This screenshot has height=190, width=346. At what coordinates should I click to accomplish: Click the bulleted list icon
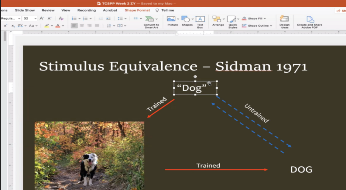click(x=74, y=19)
